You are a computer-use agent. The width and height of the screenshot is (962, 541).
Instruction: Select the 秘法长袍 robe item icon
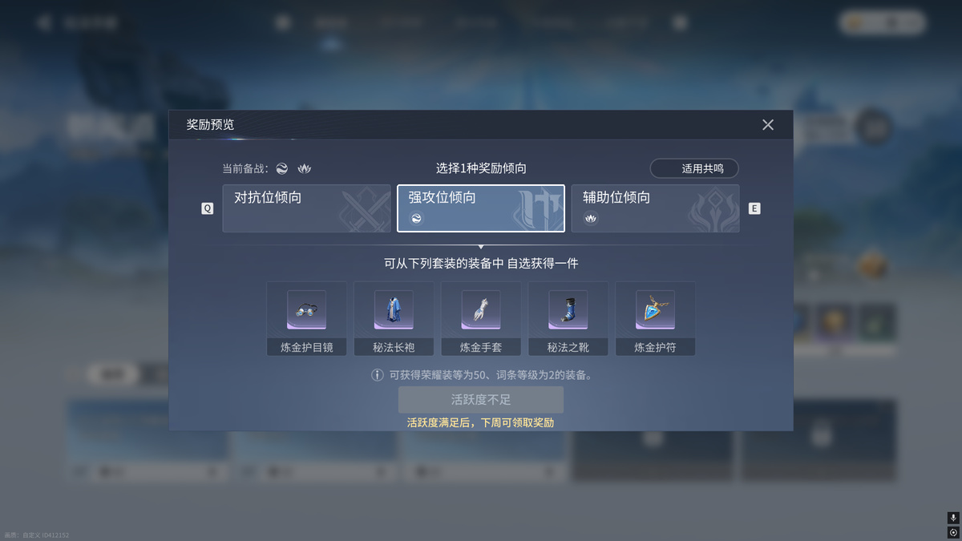[x=394, y=310]
